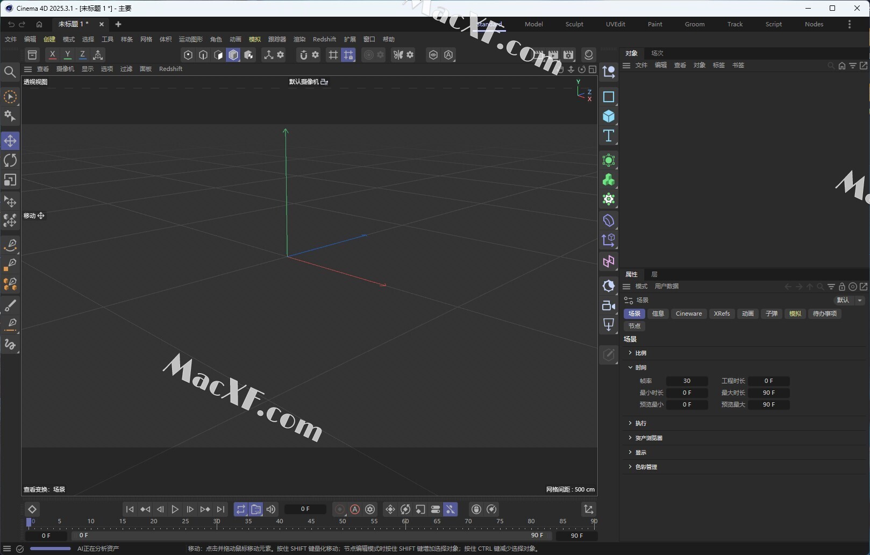The image size is (870, 555).
Task: Click the play forward button
Action: click(x=175, y=509)
